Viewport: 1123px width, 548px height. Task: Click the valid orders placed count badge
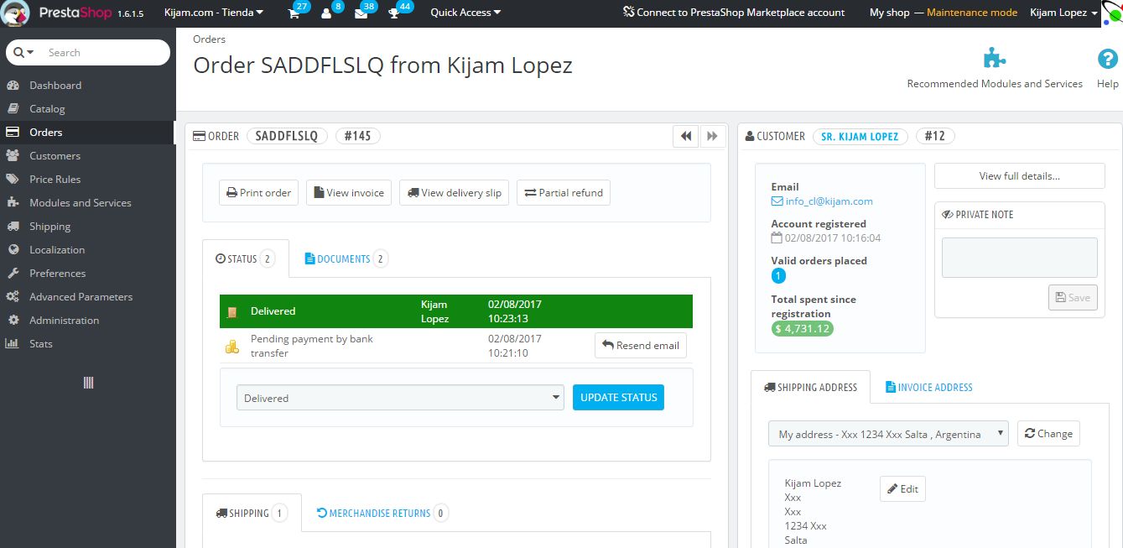[x=778, y=275]
